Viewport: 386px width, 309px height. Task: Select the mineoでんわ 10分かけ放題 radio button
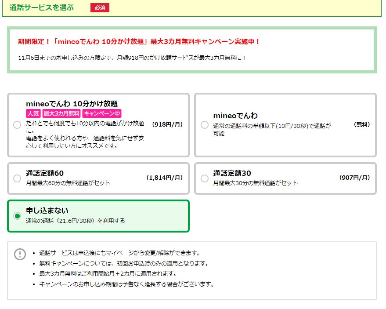coord(17,125)
